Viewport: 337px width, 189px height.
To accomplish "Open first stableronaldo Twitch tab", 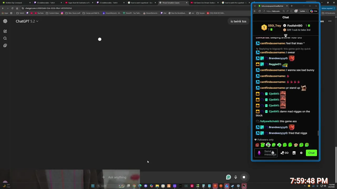I will click(48, 3).
